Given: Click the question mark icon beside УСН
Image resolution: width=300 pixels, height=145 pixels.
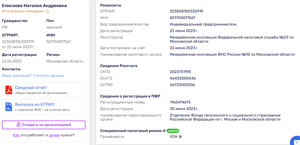Looking at the screenshot, I should tap(180, 137).
